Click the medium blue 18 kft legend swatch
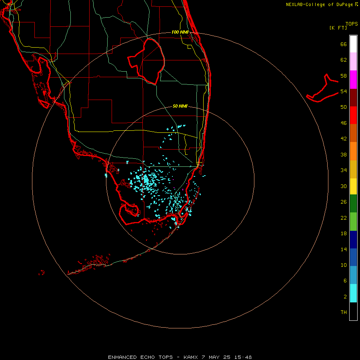 pos(353,257)
